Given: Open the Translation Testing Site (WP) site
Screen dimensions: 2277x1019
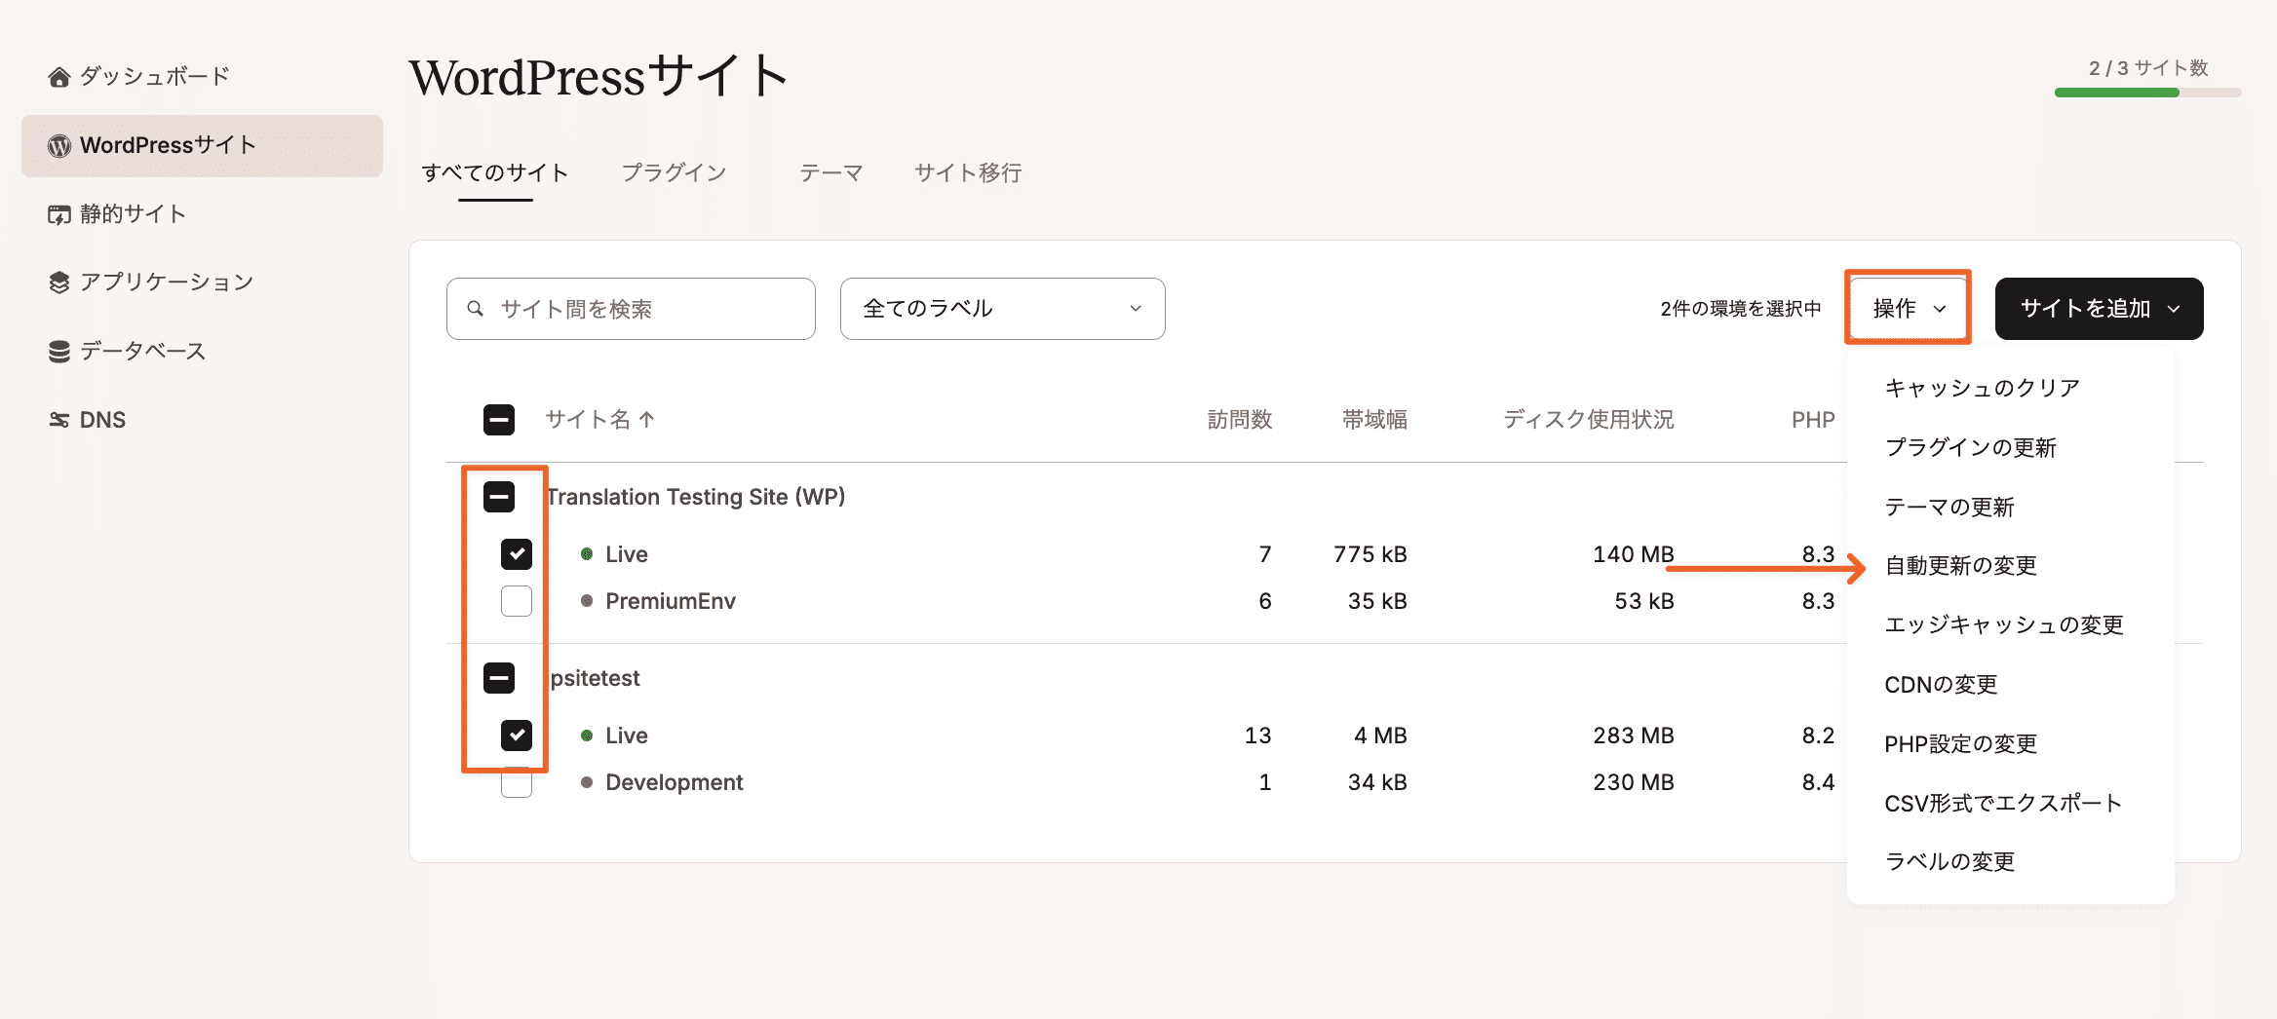Looking at the screenshot, I should pos(696,497).
